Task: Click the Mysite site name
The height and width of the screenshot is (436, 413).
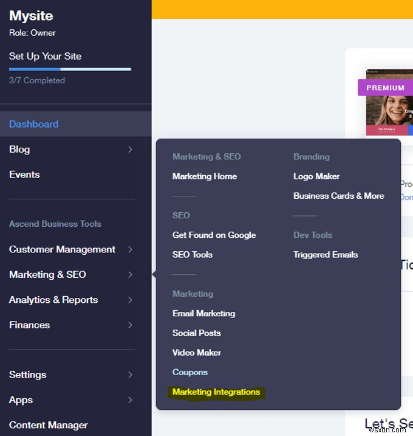Action: pos(31,16)
